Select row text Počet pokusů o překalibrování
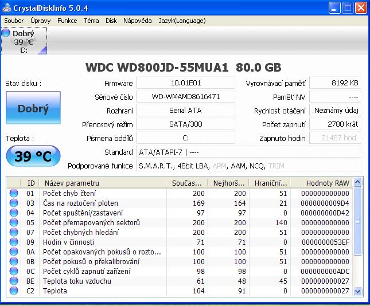The image size is (370, 306). click(x=91, y=262)
